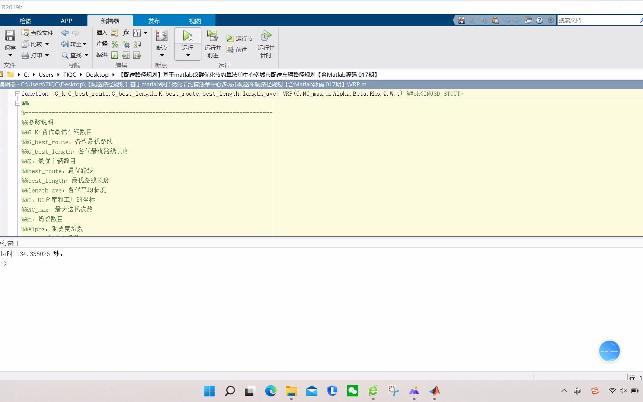Open the fixed-point insert dropdown arrow
This screenshot has height=402, width=643.
point(145,33)
